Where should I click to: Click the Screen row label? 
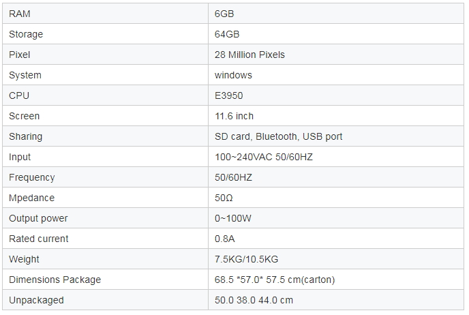[x=25, y=116]
